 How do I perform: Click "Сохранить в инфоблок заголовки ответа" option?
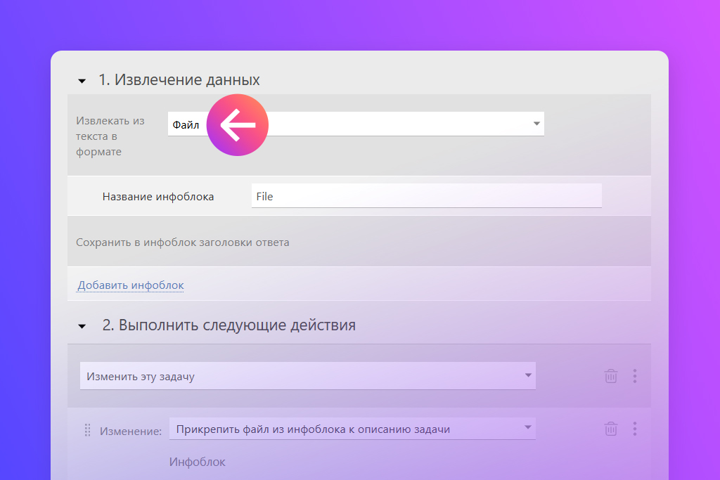183,242
